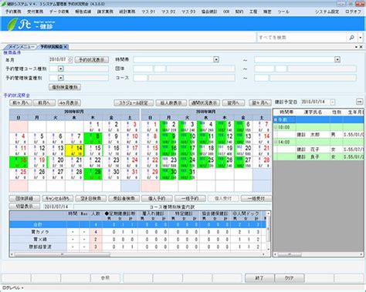The image size is (366, 292).
Task: Close the 予約状況照会 tab with its X
Action: (x=66, y=47)
